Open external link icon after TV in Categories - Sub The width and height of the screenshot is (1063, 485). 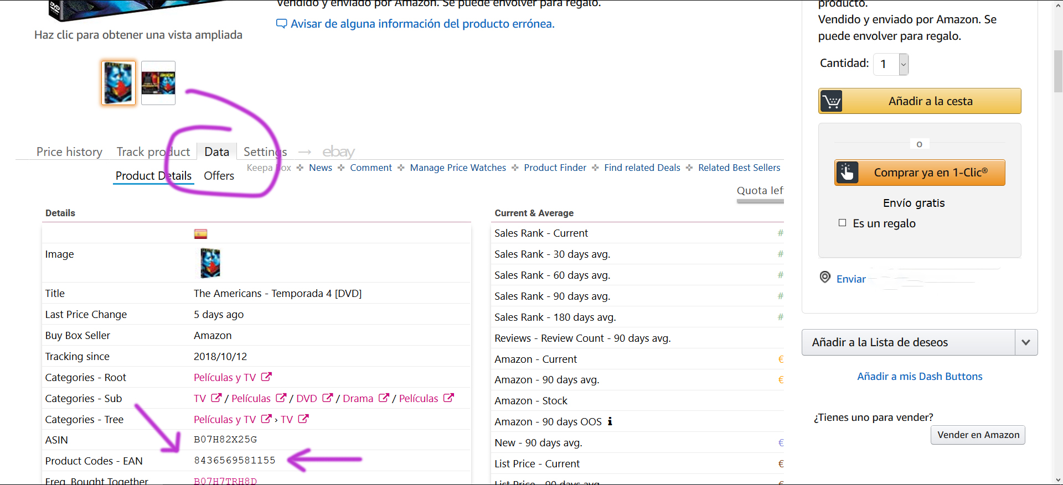click(x=216, y=398)
